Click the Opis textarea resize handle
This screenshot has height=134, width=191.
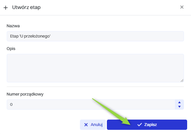pos(182,80)
